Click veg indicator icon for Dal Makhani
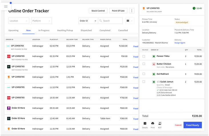 coord(154,74)
